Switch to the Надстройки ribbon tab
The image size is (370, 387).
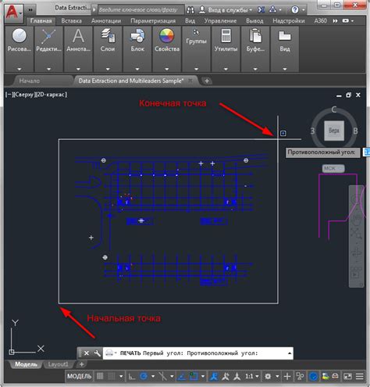tap(289, 21)
